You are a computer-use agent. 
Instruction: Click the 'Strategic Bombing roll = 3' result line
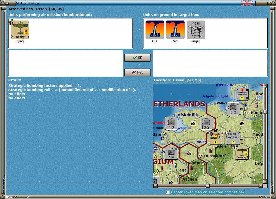click(72, 90)
